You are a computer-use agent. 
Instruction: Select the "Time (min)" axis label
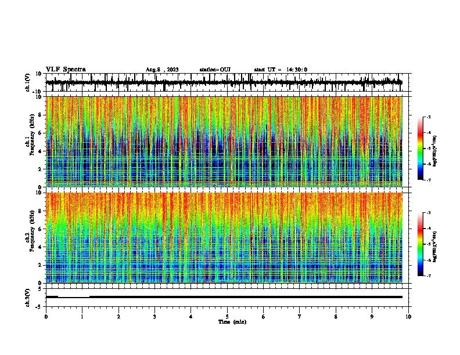pos(232,322)
